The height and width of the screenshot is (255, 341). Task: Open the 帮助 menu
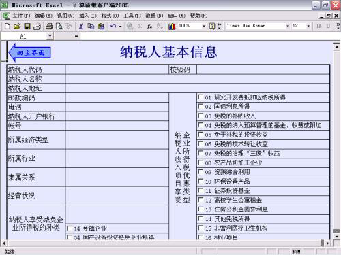pos(198,16)
